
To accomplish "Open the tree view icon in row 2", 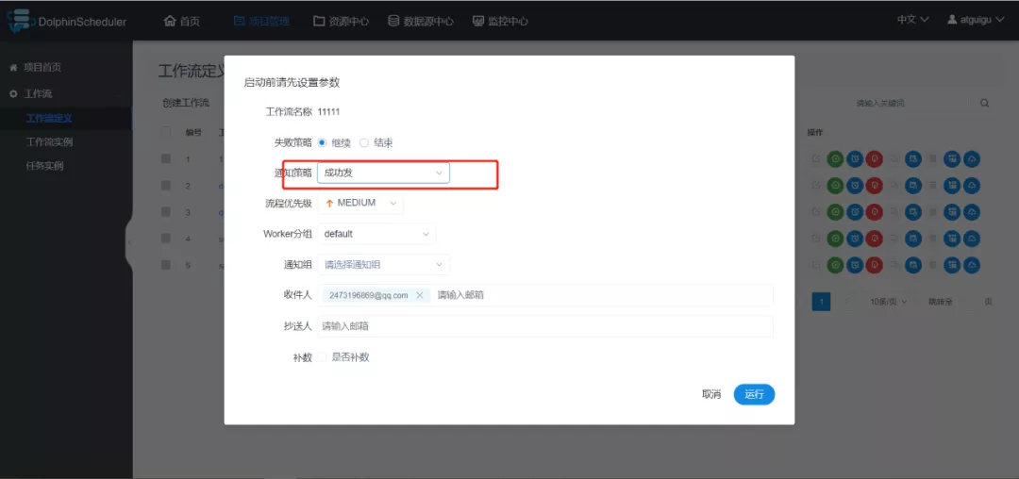I will click(x=952, y=186).
